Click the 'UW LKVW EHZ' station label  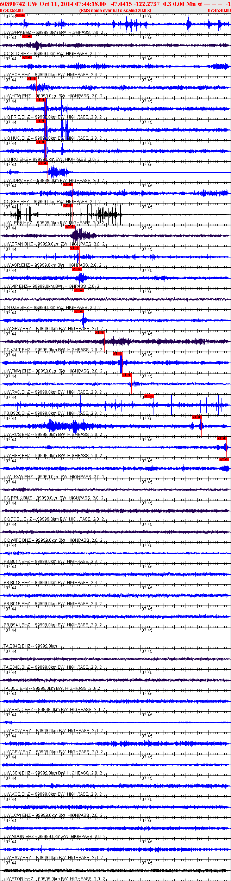(18, 477)
